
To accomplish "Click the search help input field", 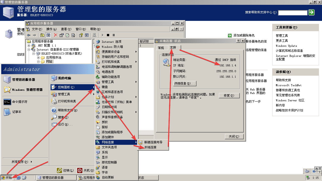I will pos(293,12).
